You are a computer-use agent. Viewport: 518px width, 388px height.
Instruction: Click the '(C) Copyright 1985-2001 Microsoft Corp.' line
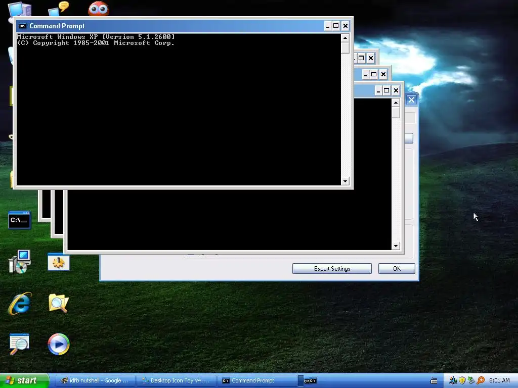pos(96,43)
